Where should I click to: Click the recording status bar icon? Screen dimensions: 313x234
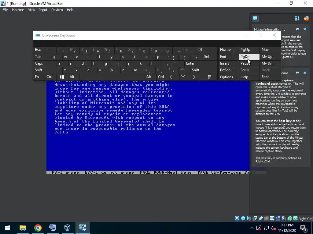(x=278, y=218)
